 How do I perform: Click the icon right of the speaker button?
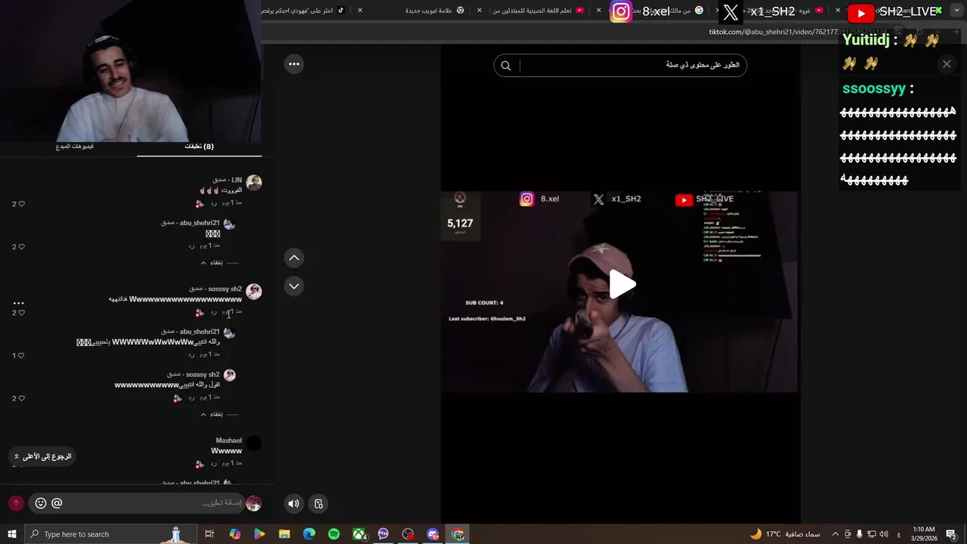pos(319,504)
